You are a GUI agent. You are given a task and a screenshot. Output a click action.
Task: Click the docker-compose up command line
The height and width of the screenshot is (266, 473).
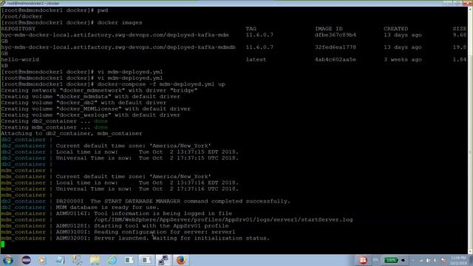click(x=113, y=84)
